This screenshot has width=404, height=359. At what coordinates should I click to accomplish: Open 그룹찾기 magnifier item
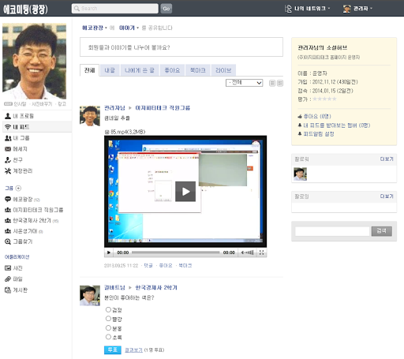(18, 241)
